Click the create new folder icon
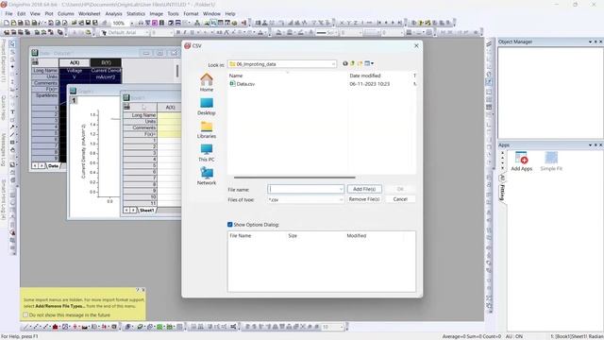This screenshot has width=604, height=340. click(360, 63)
